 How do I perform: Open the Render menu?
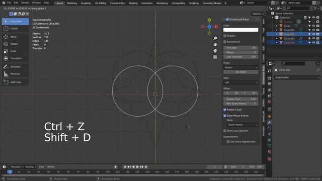click(x=25, y=3)
